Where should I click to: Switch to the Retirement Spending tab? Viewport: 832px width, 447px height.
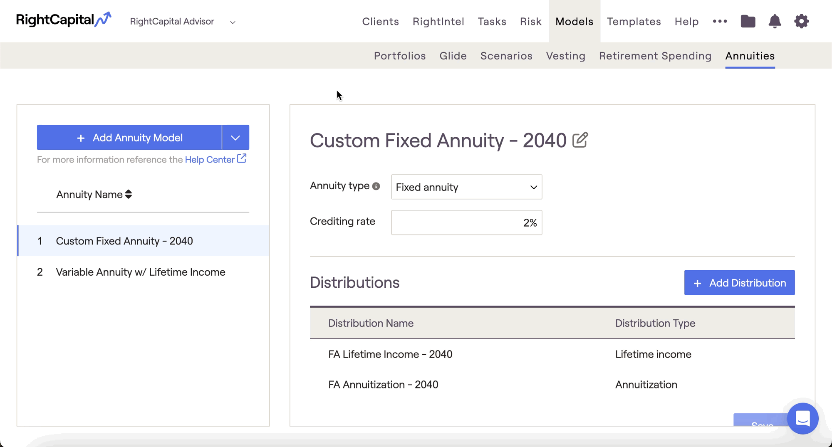click(655, 56)
